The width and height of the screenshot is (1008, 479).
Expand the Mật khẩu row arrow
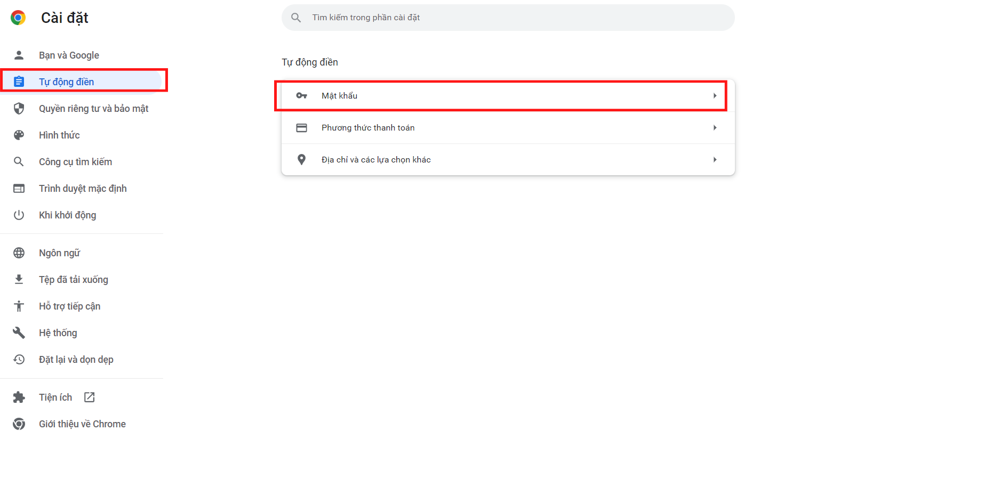715,95
